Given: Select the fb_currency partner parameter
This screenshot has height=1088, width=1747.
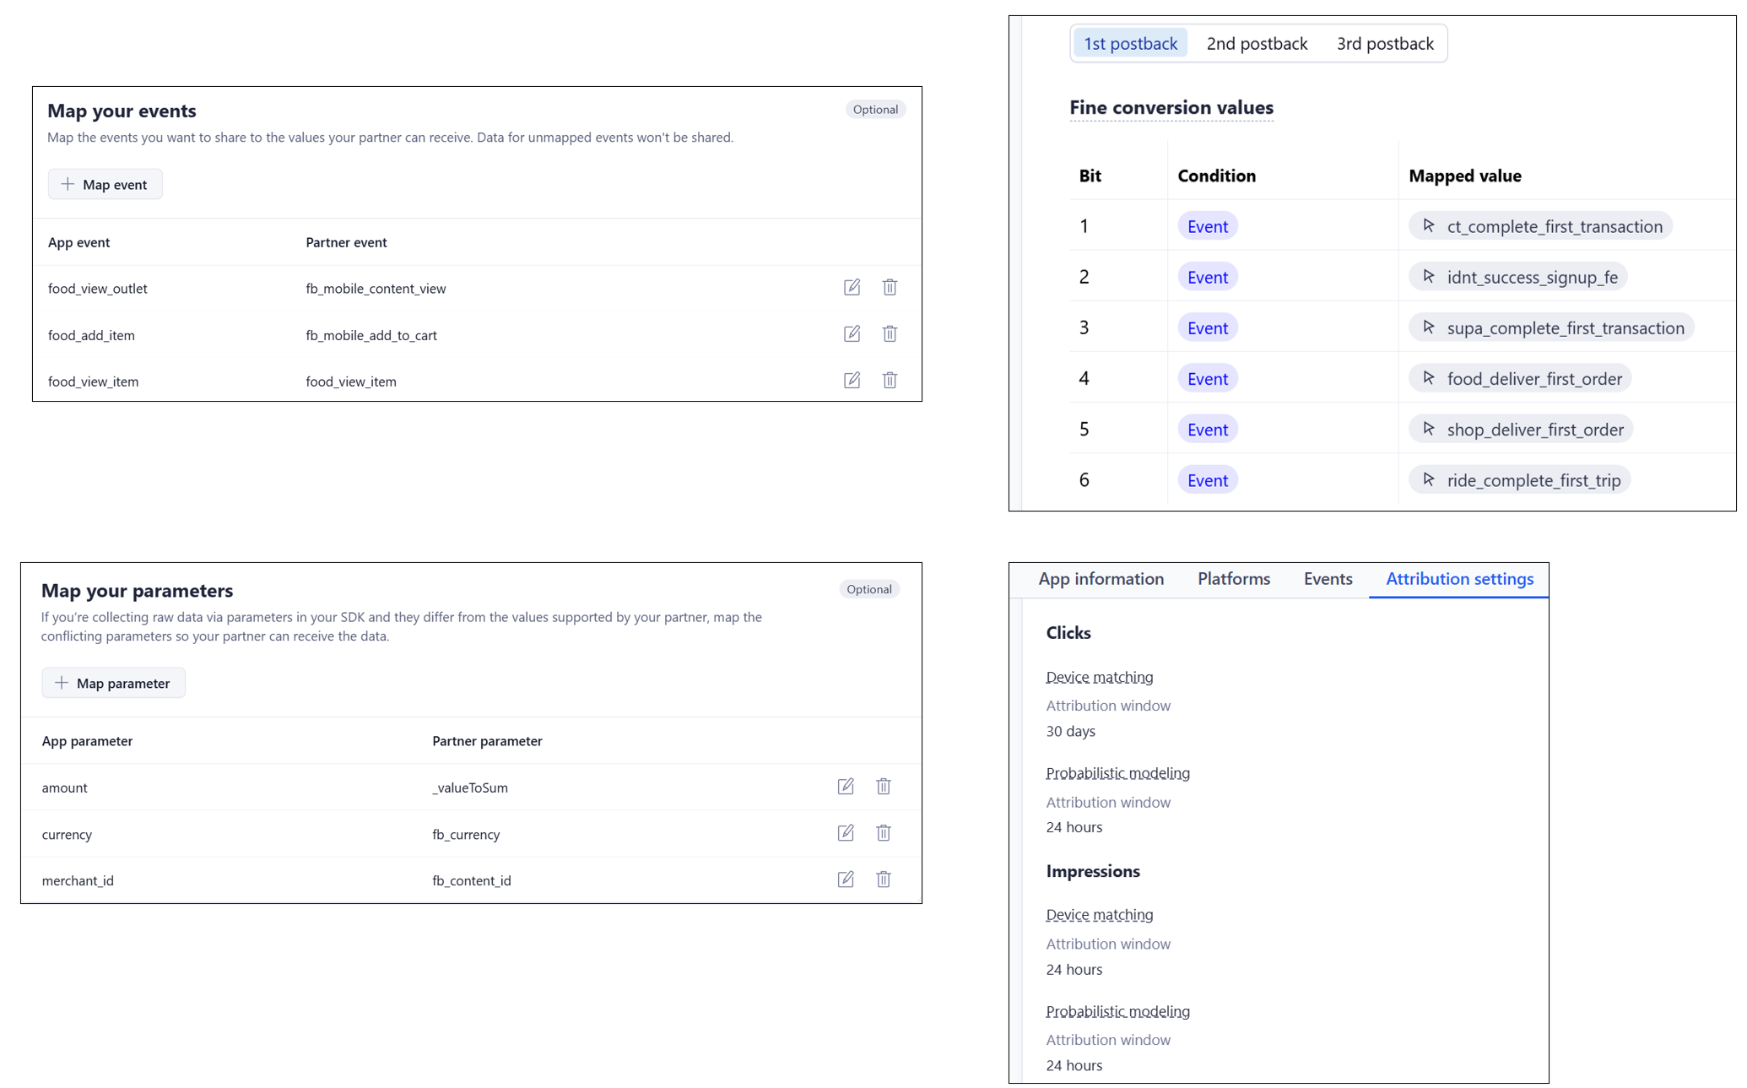Looking at the screenshot, I should point(466,834).
